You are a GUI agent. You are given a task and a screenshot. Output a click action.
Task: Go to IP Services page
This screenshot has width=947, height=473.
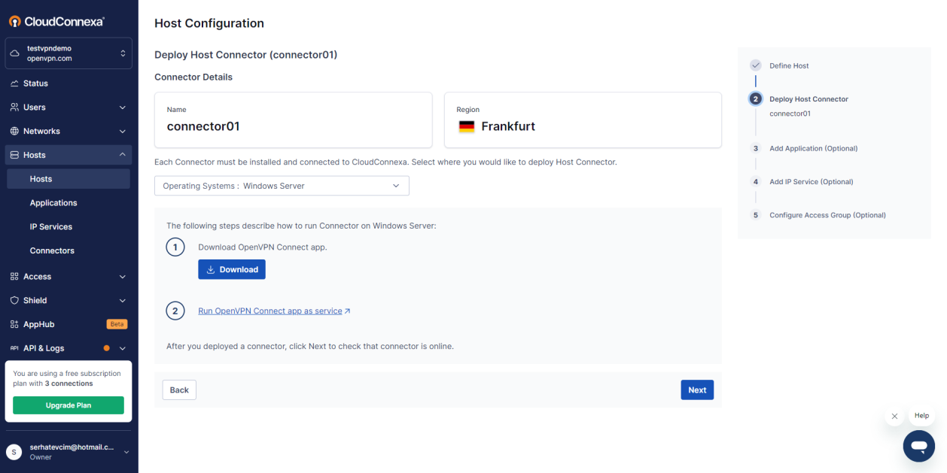51,227
